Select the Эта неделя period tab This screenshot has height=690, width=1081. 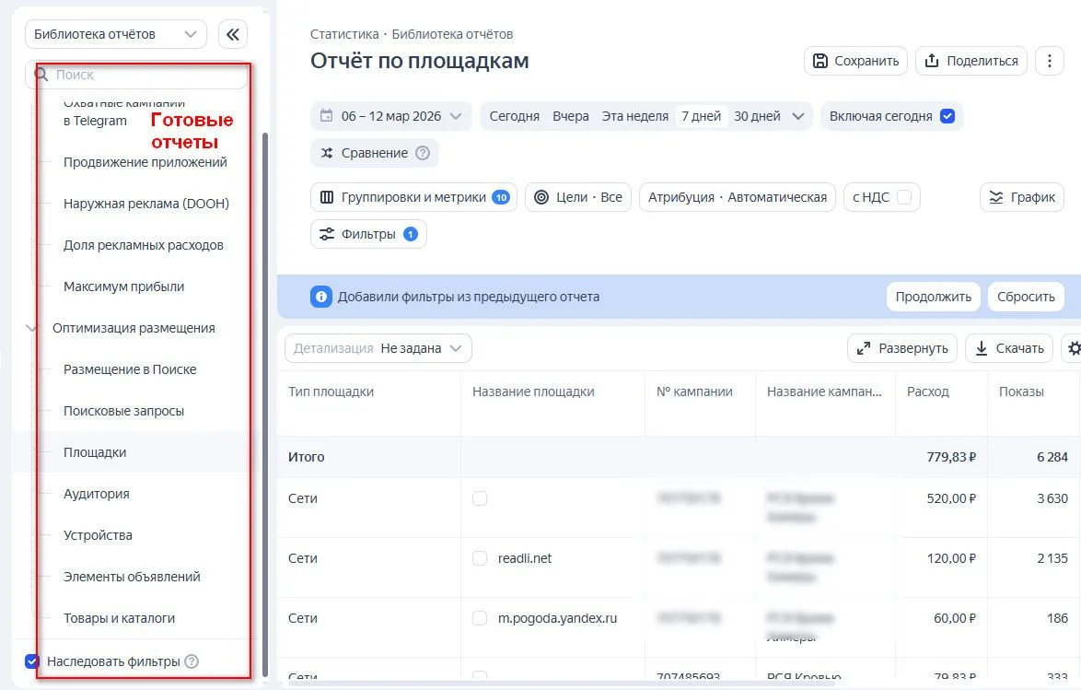coord(635,116)
